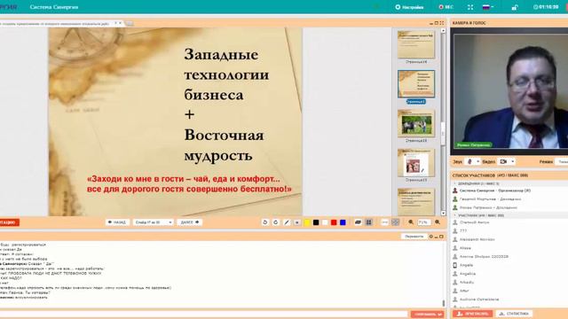
Task: Maximize the presentation panel icon
Action: [x=436, y=23]
